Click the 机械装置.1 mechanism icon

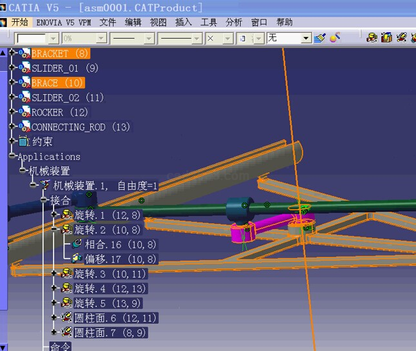45,186
